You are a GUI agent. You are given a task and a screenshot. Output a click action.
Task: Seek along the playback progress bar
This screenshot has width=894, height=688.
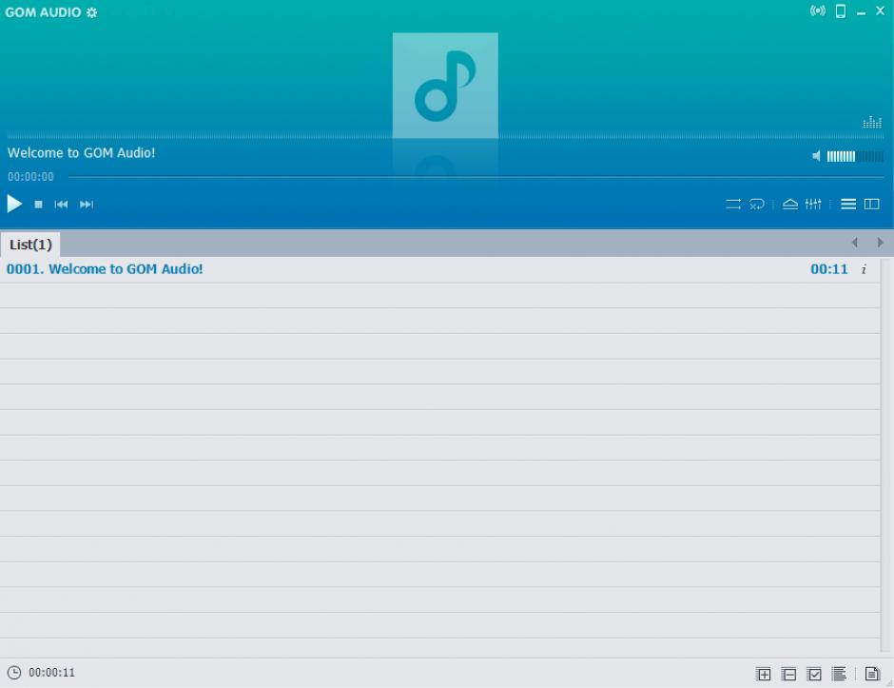[x=476, y=177]
